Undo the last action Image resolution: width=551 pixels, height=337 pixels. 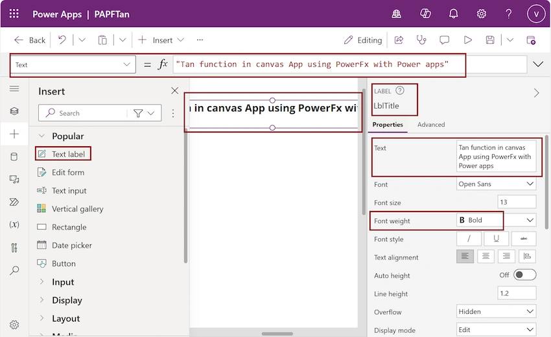(62, 39)
